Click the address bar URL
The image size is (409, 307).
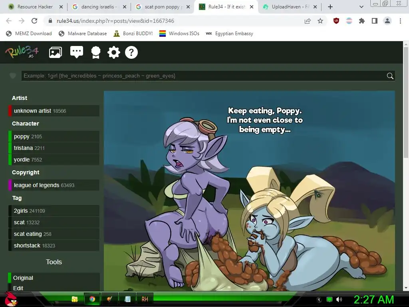coord(115,21)
